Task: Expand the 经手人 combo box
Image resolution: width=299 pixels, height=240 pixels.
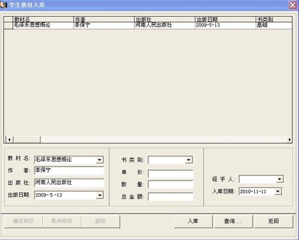Action: click(279, 179)
